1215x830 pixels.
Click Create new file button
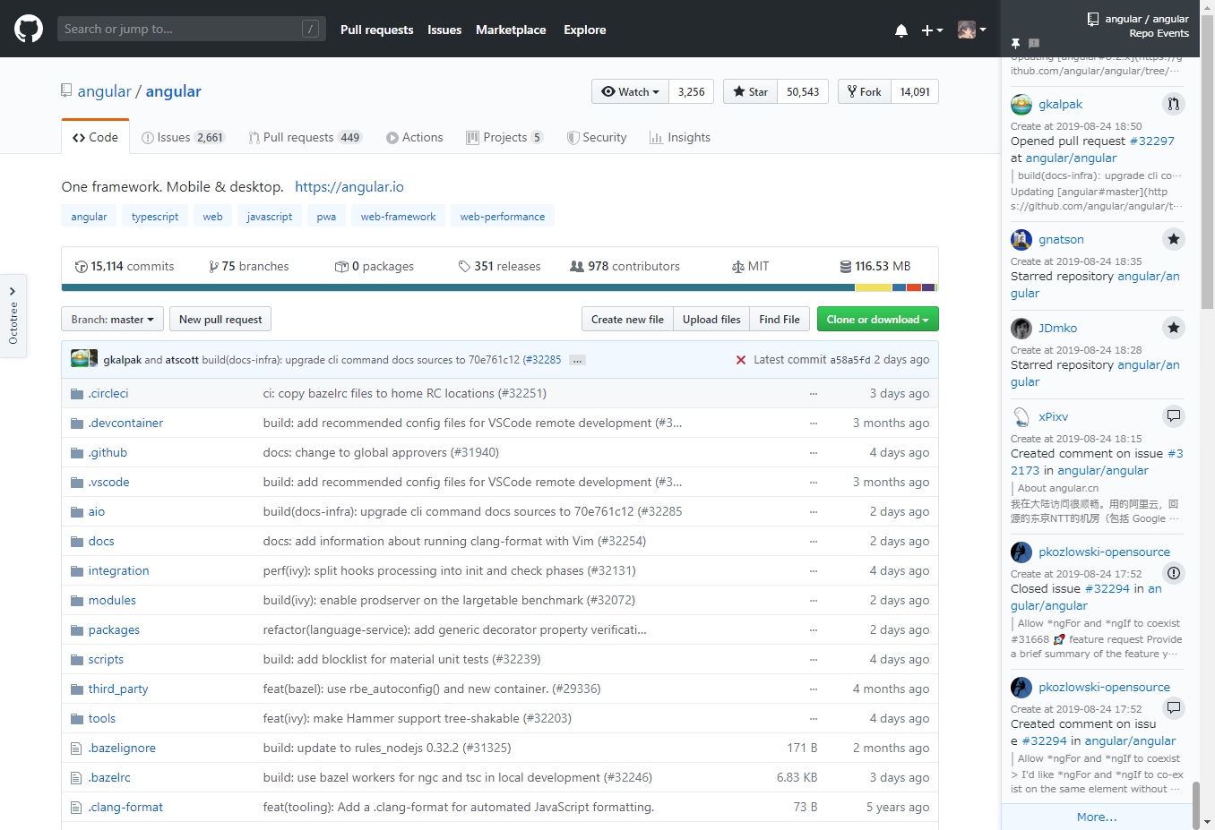[x=627, y=320]
